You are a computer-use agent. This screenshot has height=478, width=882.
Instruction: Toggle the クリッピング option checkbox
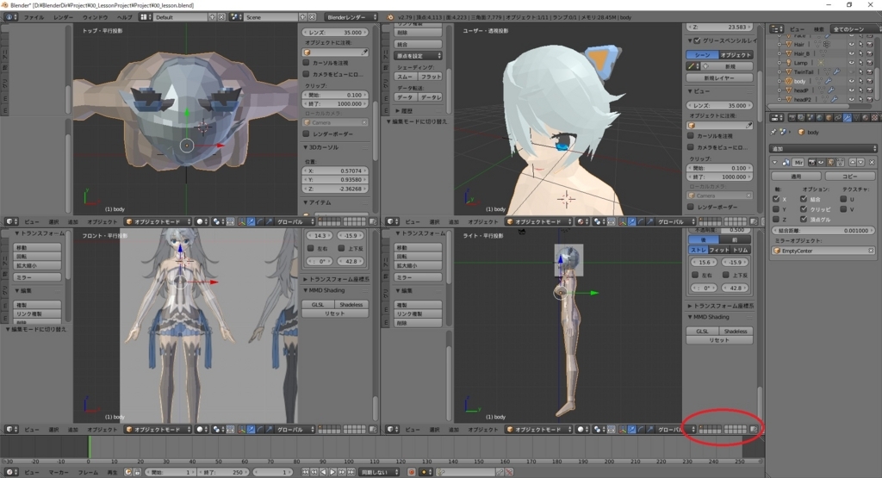coord(804,209)
